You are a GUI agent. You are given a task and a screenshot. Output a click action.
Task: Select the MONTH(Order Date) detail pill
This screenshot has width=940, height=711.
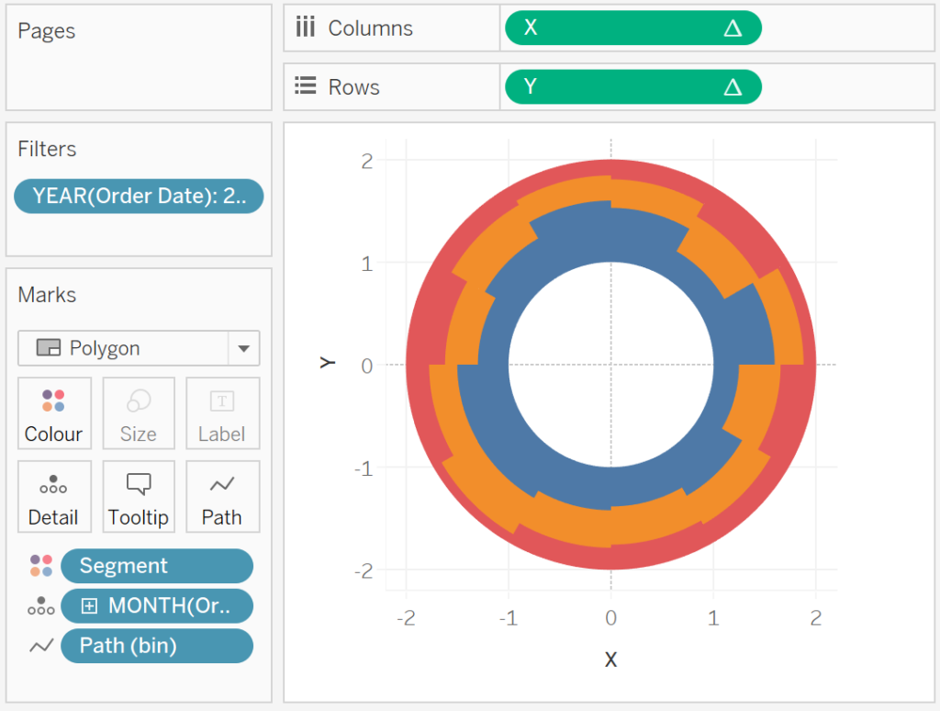click(156, 606)
